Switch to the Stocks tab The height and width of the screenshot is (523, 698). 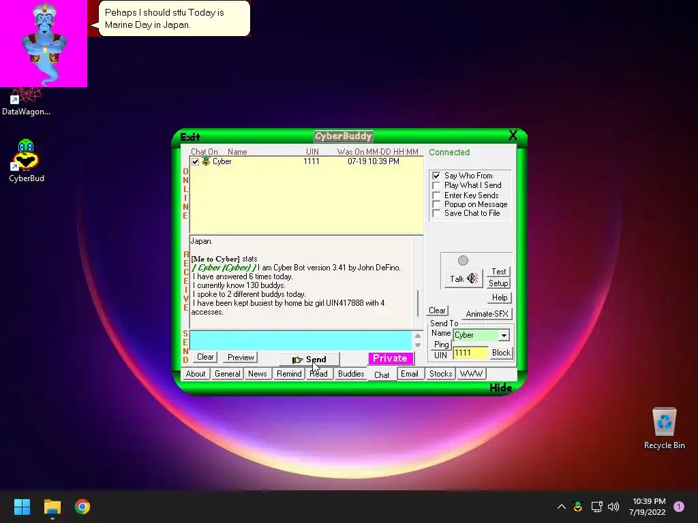441,374
